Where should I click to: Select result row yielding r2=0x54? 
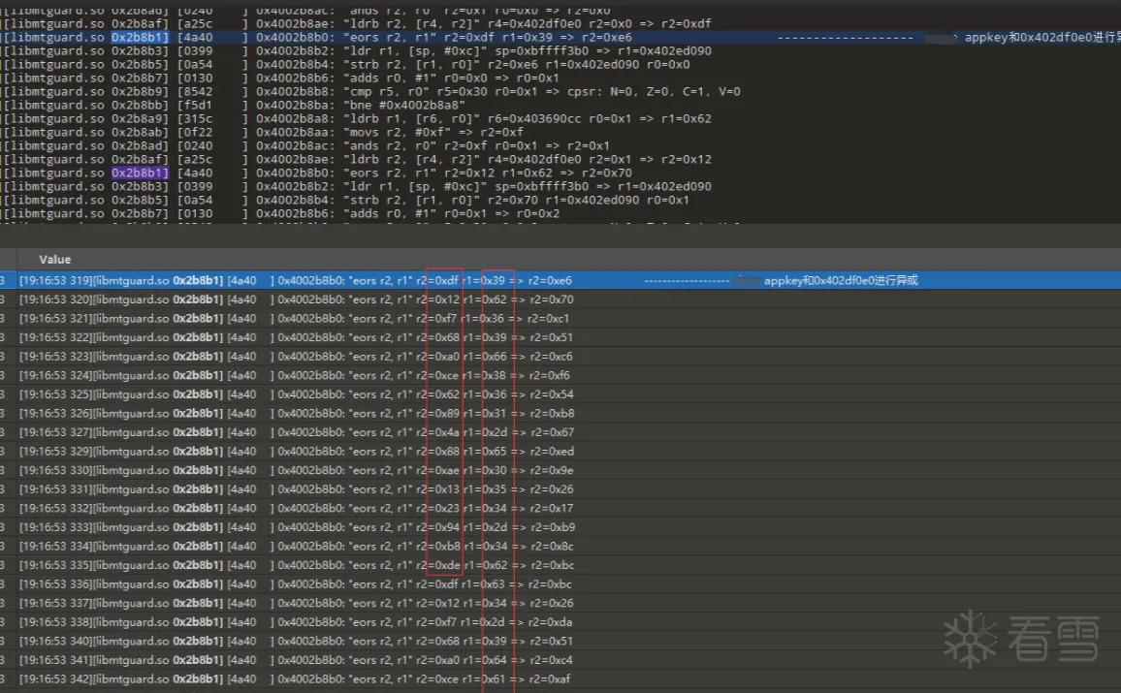coord(560,394)
